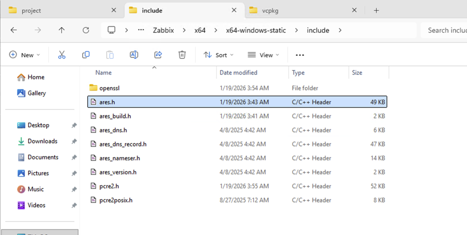Click the Cut scissors icon
Image resolution: width=467 pixels, height=235 pixels.
62,55
